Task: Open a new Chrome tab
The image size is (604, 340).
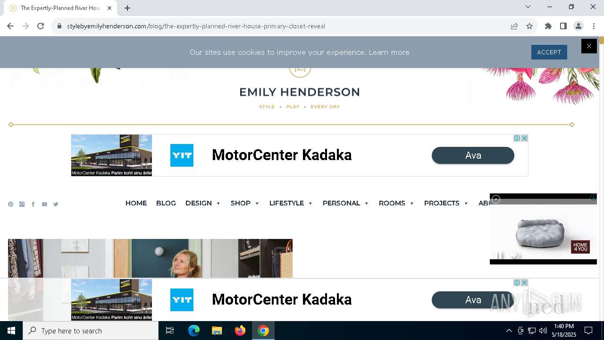Action: 127,8
